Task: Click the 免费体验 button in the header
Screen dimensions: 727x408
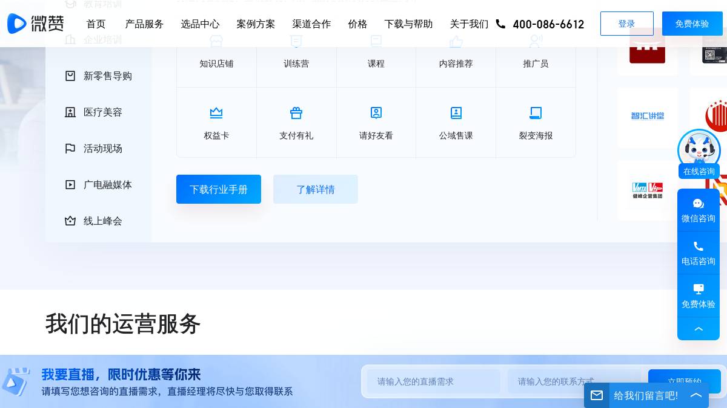Action: pos(692,24)
